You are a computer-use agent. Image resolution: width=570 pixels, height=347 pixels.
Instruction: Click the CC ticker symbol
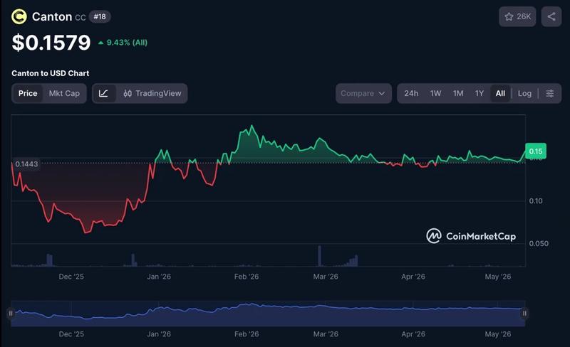(x=81, y=18)
